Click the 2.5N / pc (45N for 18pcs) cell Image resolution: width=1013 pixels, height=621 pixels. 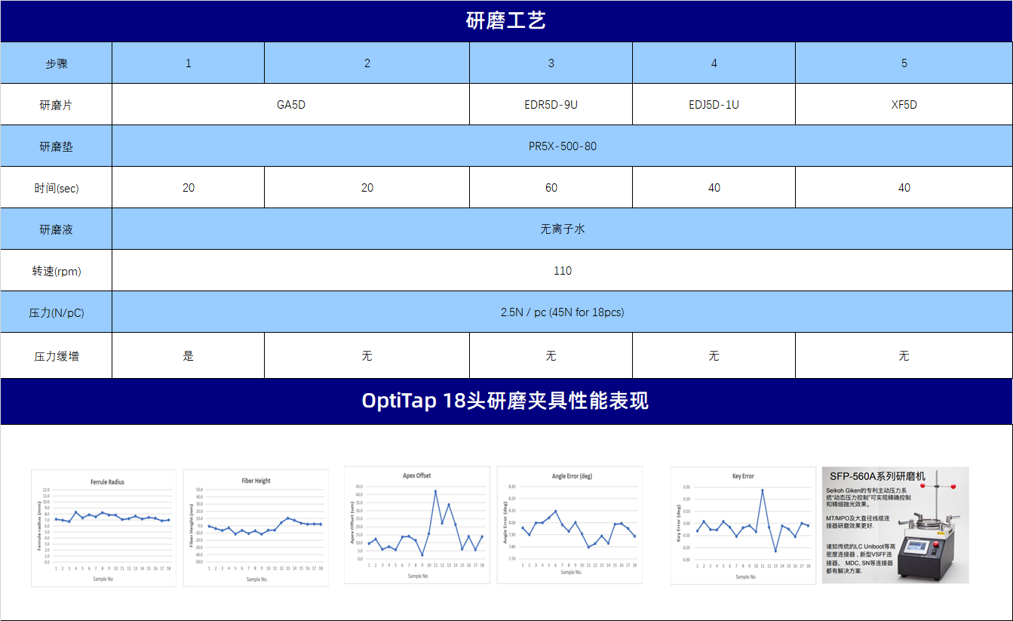(x=563, y=312)
